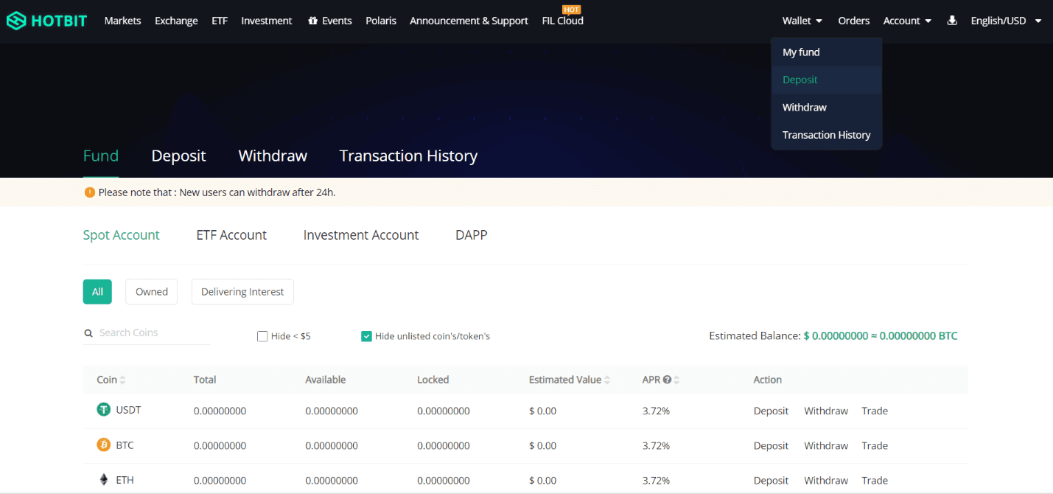Click the Locked column header
The height and width of the screenshot is (494, 1053).
click(433, 380)
